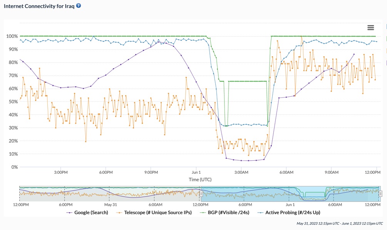Click the 6:00PM main x-axis label
Viewport: 387px width, 230px height.
106,172
